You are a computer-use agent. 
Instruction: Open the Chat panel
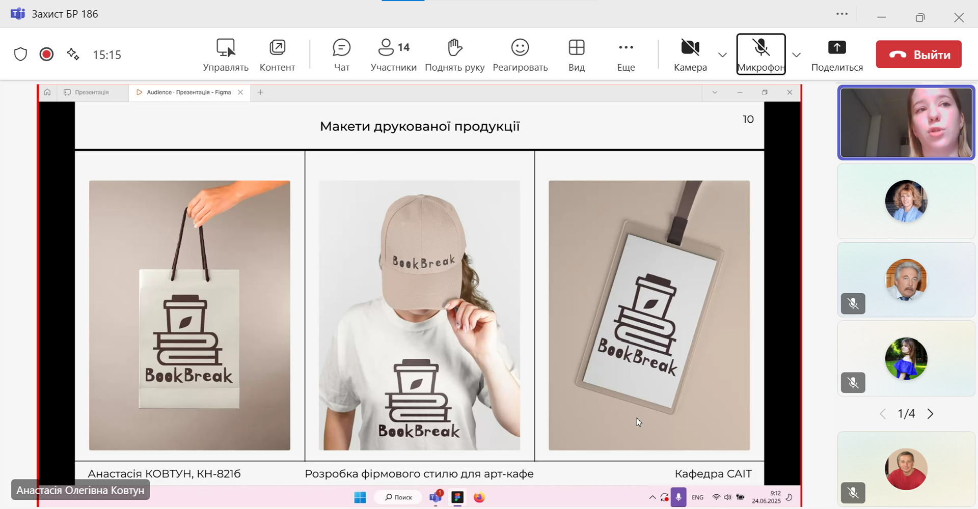click(x=341, y=54)
